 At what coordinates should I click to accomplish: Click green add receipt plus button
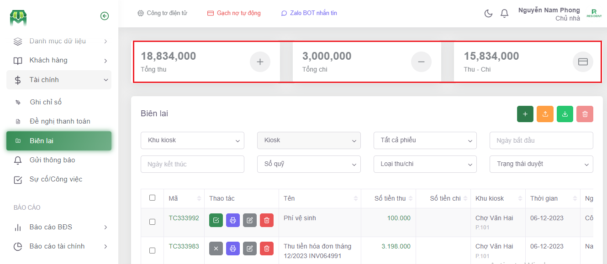(525, 114)
